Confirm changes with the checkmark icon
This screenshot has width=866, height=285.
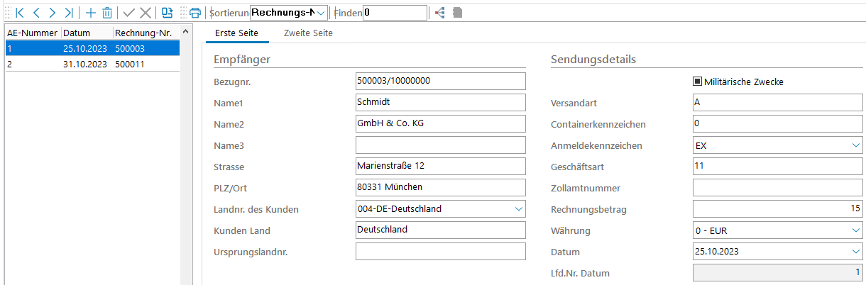coord(128,13)
